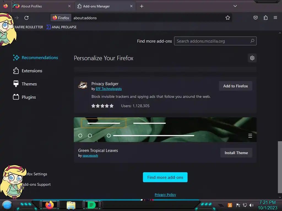Image resolution: width=282 pixels, height=211 pixels.
Task: Open the ANAL PROLAPSE bookmark
Action: (61, 27)
